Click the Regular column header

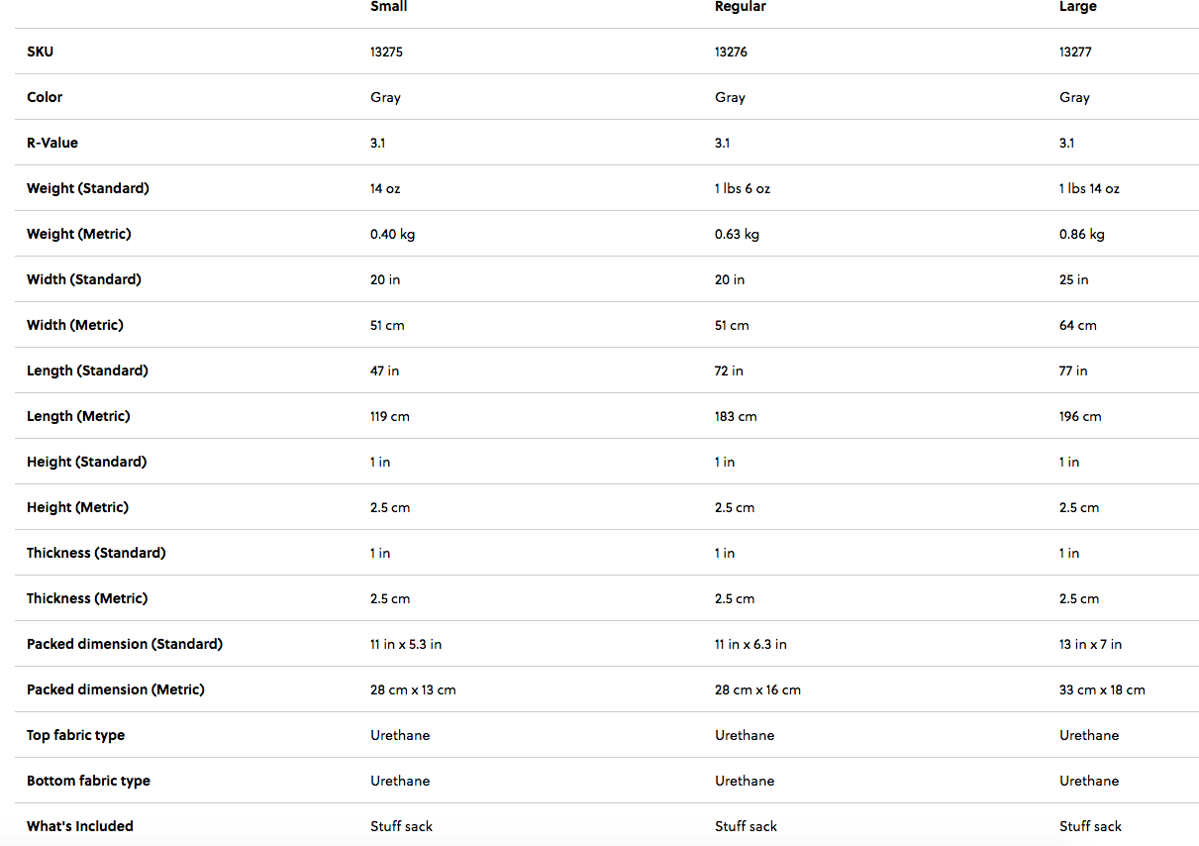click(x=741, y=7)
